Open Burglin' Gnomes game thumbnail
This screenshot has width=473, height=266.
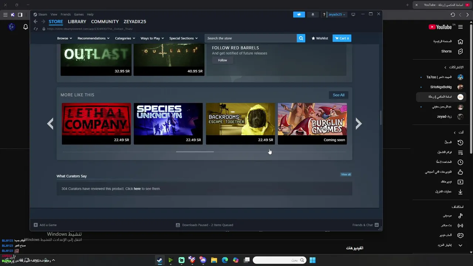point(312,123)
